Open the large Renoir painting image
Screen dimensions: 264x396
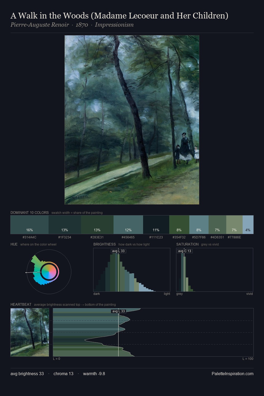point(132,120)
